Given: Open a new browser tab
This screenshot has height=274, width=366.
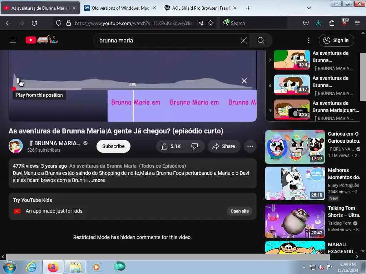Looking at the screenshot, I should [x=248, y=8].
